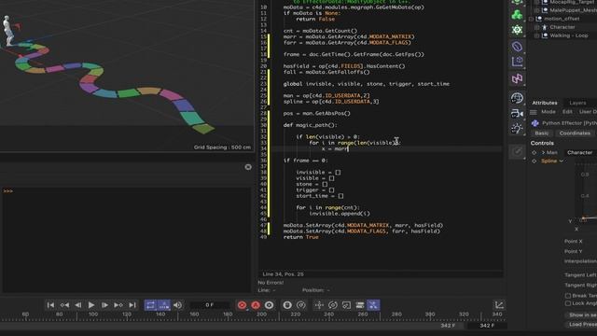Click the 342 F end range field
The width and height of the screenshot is (597, 336).
[487, 326]
